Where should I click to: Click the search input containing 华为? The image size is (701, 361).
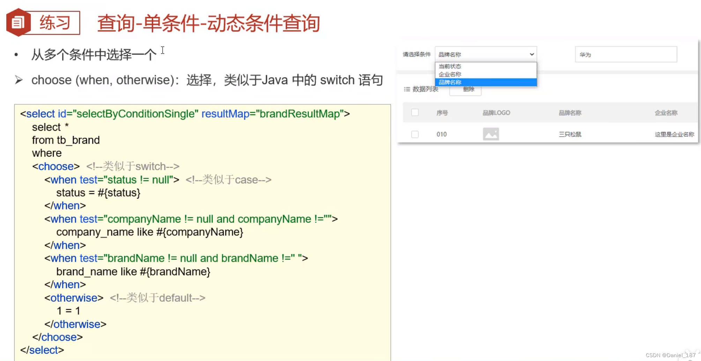pyautogui.click(x=626, y=54)
